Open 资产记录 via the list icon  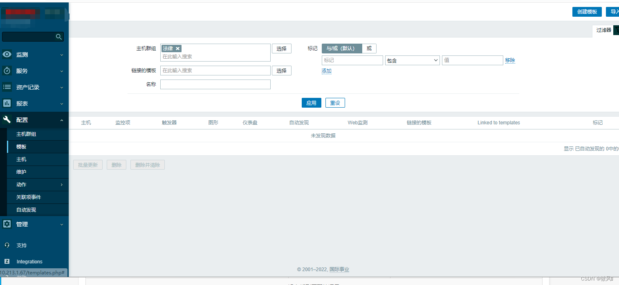(7, 87)
